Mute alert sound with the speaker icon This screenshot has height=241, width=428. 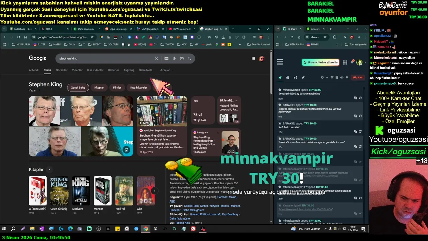click(x=342, y=78)
